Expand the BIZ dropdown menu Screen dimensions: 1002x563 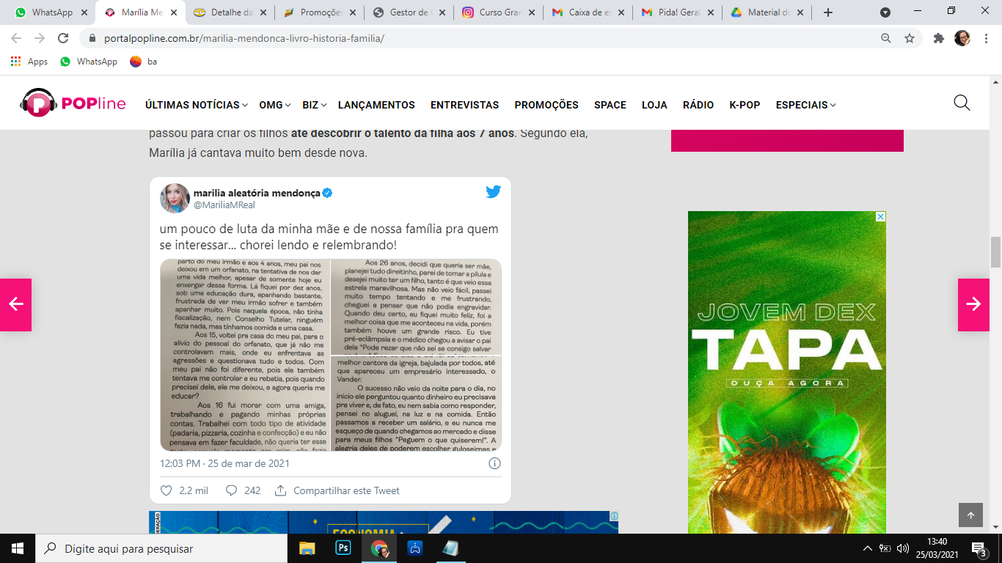click(x=314, y=105)
